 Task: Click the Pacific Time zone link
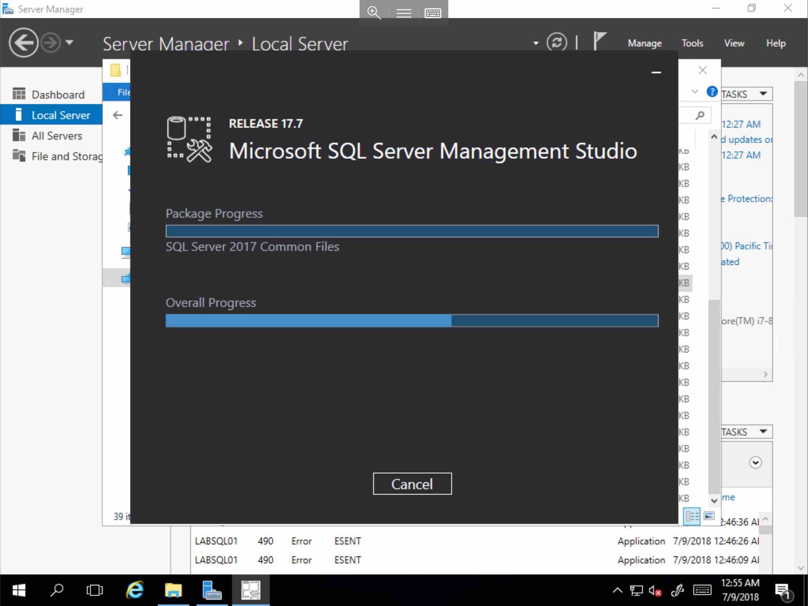747,246
